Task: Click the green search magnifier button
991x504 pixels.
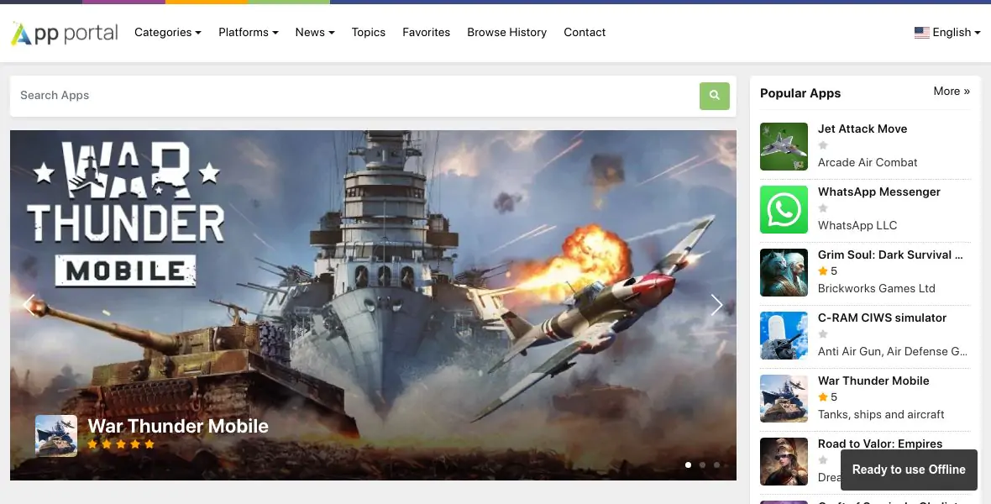Action: 714,96
